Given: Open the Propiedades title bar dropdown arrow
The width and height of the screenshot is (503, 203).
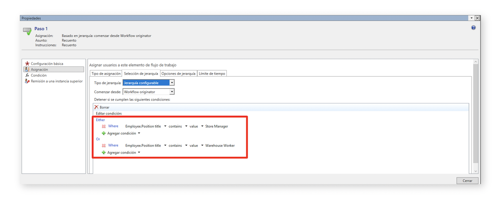Looking at the screenshot, I should 472,18.
